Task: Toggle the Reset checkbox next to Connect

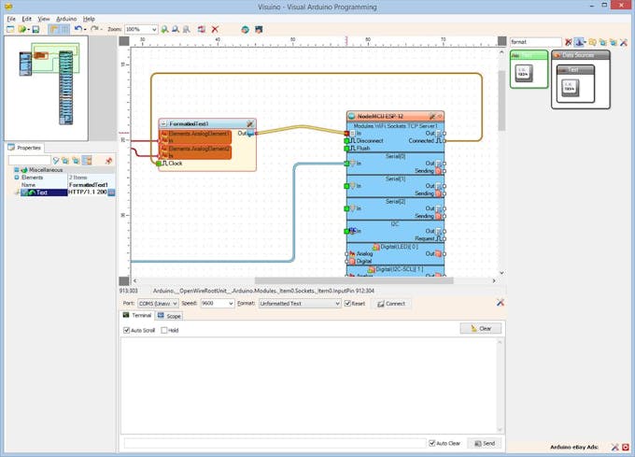Action: point(348,304)
